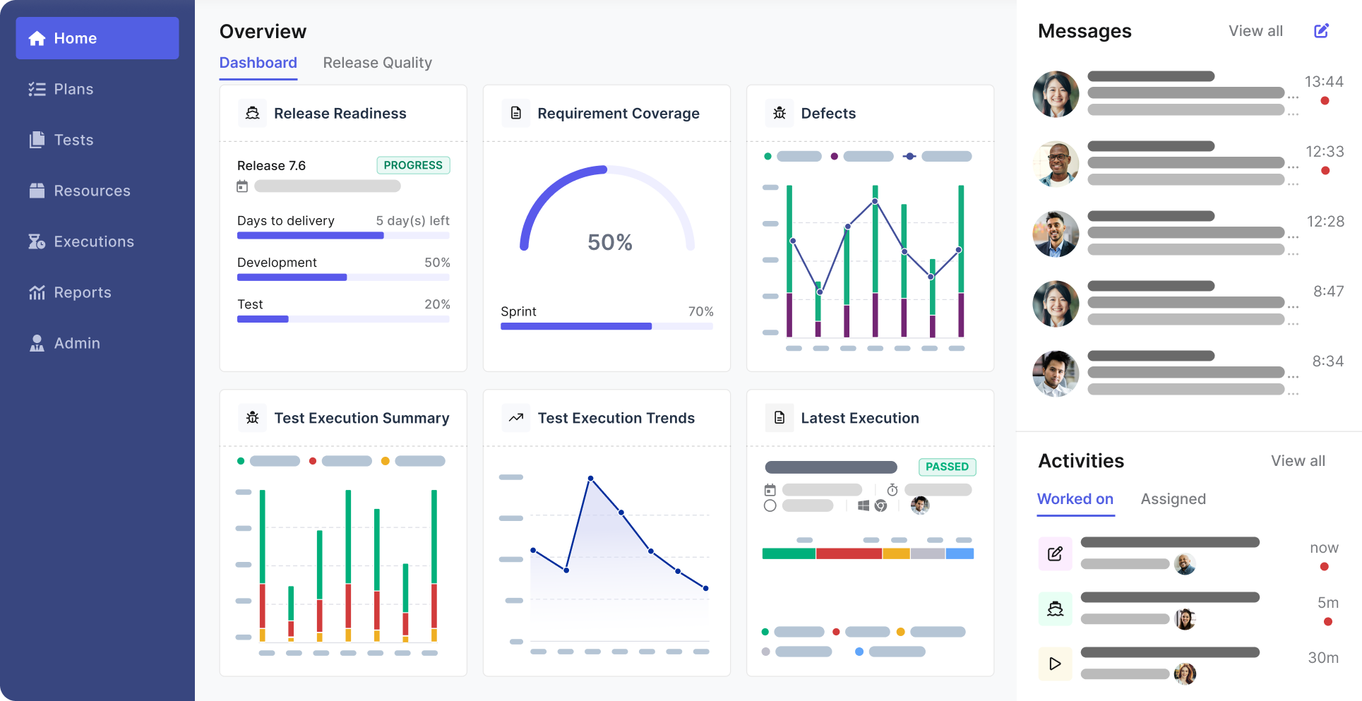The width and height of the screenshot is (1362, 701).
Task: Switch to the Release Quality tab
Action: pyautogui.click(x=378, y=62)
